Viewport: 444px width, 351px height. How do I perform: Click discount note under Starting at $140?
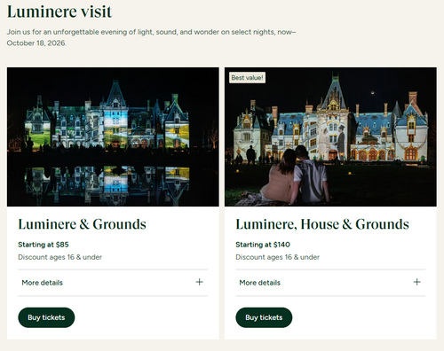point(277,257)
